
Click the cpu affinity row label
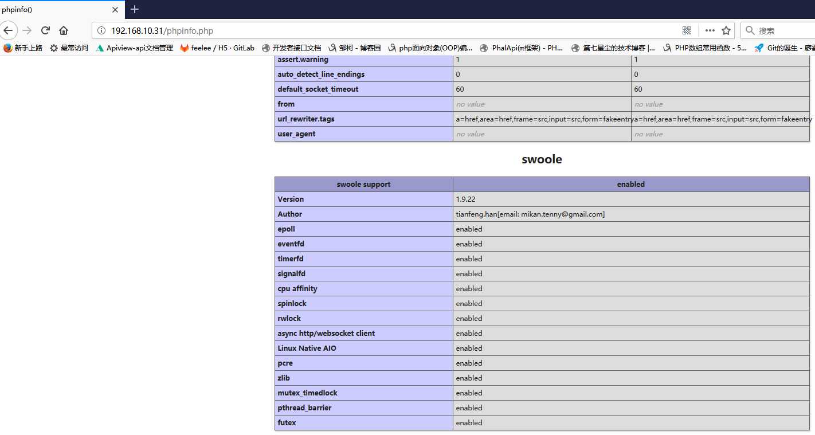(297, 288)
